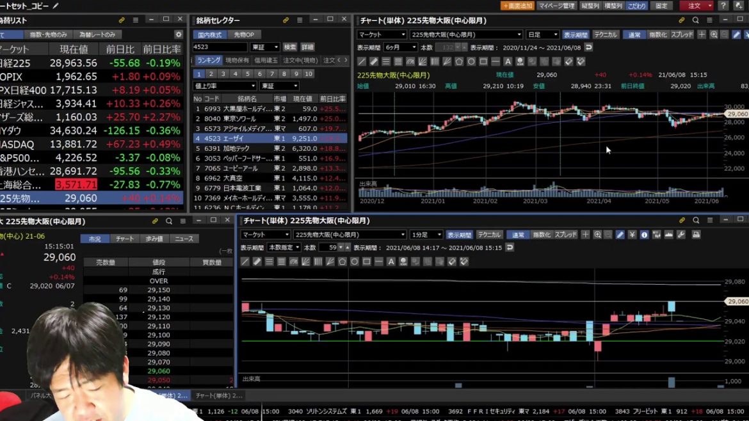Image resolution: width=749 pixels, height=421 pixels.
Task: Click the wrench settings icon in lower chart
Action: (681, 235)
